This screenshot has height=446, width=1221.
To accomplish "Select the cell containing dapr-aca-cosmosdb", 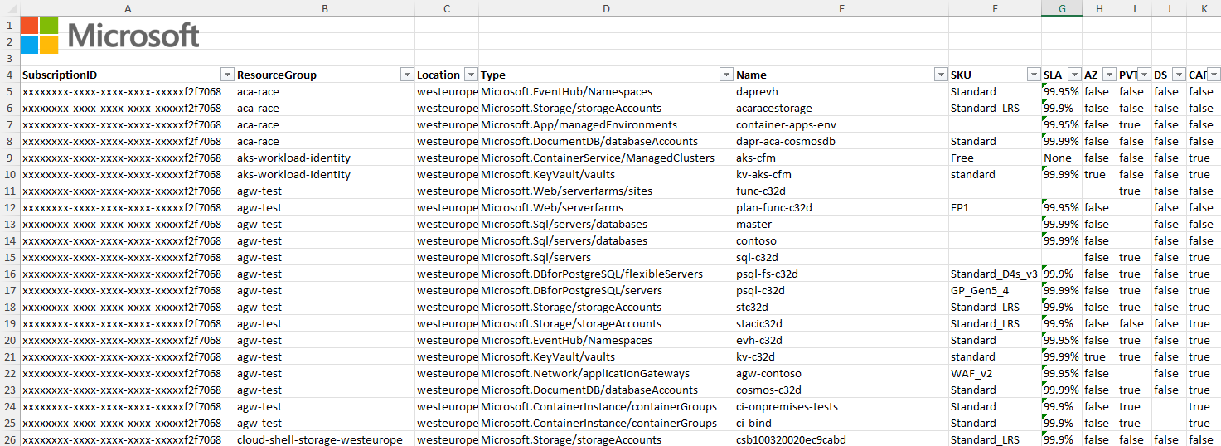I will (841, 141).
